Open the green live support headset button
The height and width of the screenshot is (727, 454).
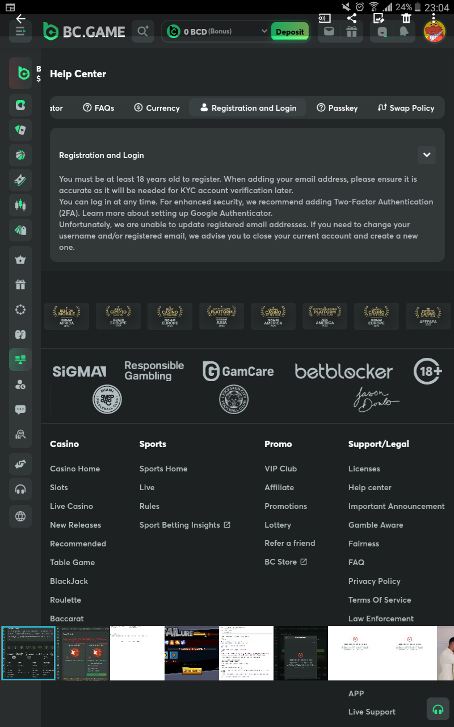pos(438,709)
